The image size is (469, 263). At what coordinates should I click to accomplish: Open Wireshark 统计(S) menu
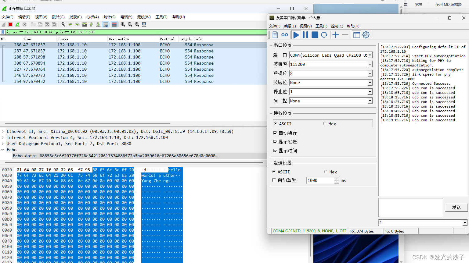point(110,17)
